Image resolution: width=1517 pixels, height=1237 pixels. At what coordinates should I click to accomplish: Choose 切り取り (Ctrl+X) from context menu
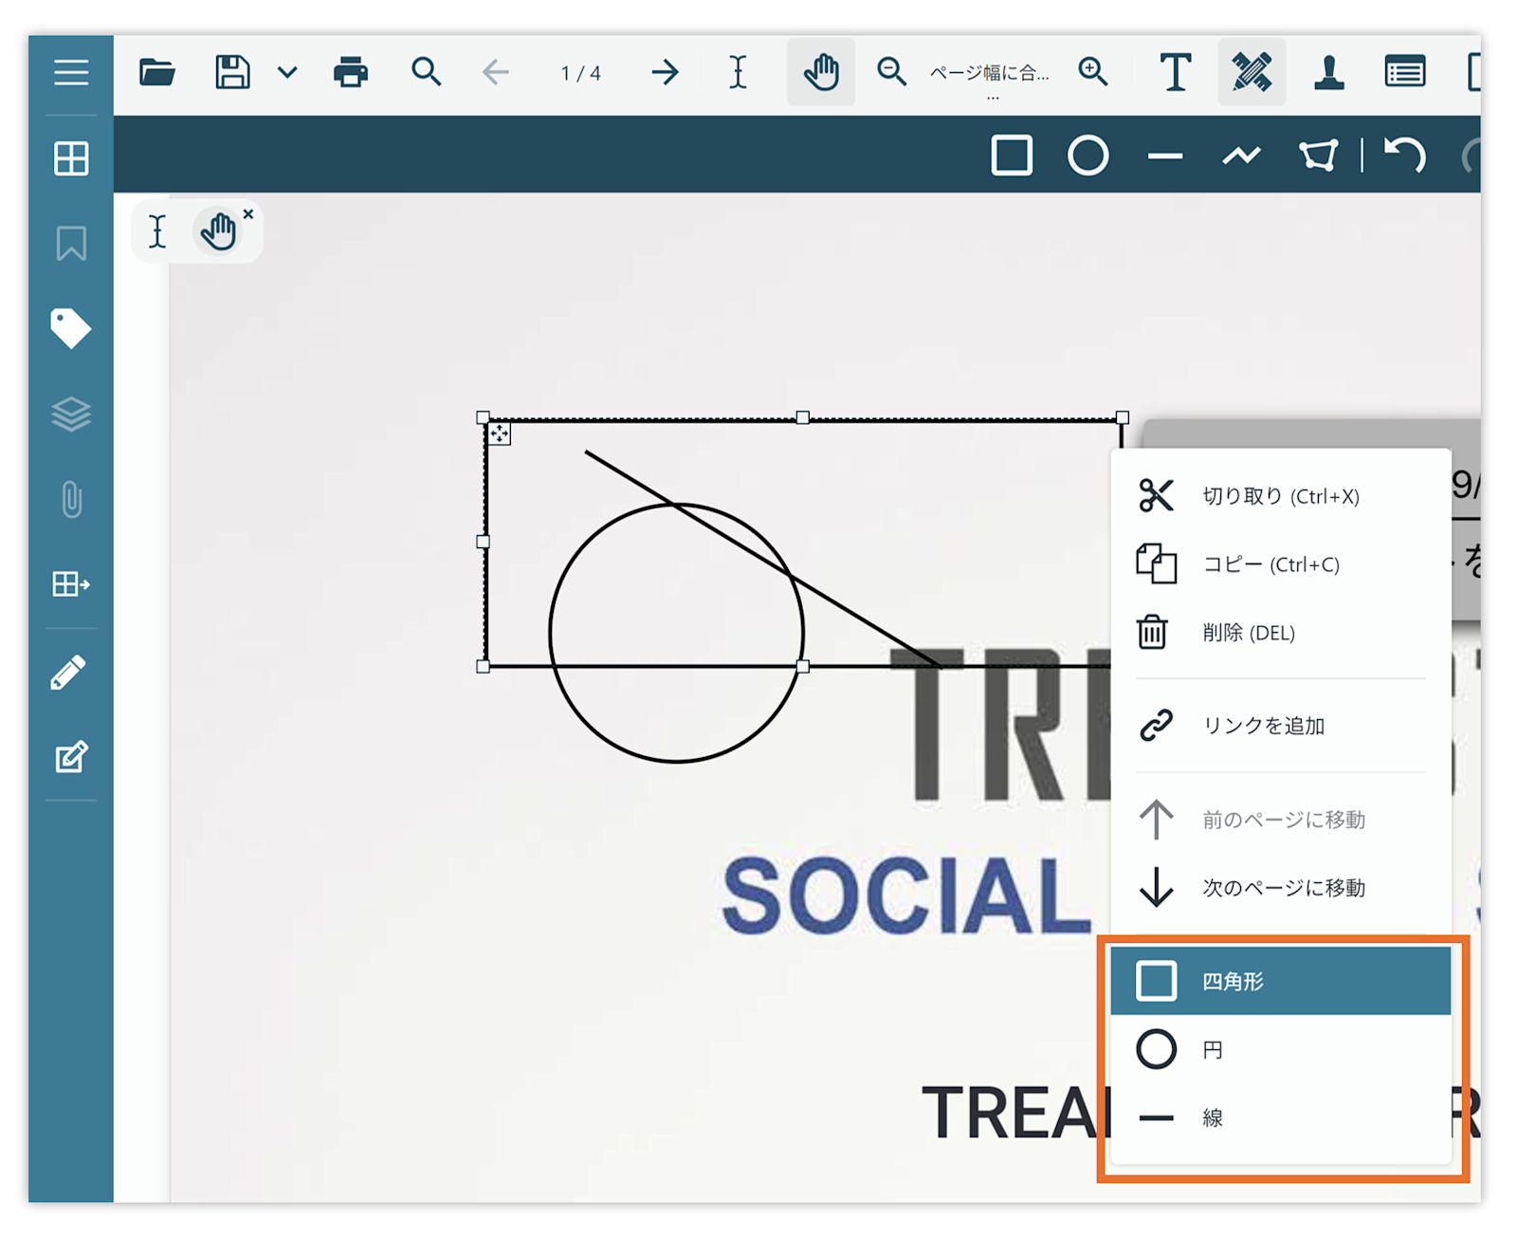pos(1281,496)
